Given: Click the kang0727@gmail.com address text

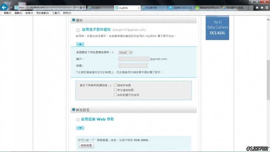Looking at the screenshot, I should pos(129,30).
